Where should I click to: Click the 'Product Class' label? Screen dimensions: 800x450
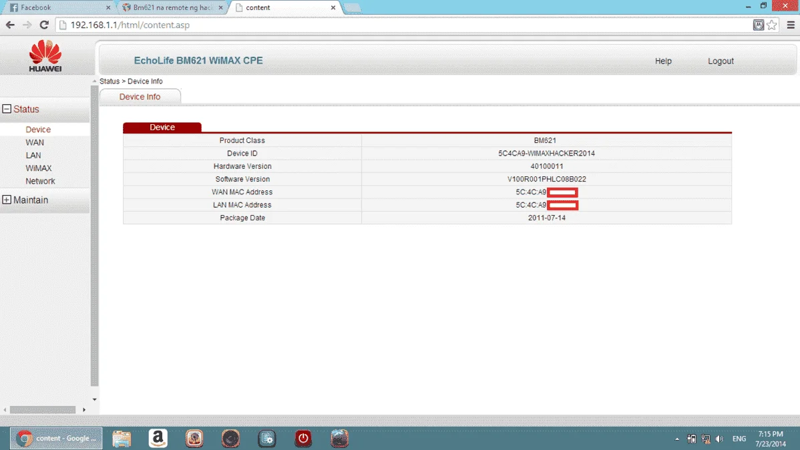(x=242, y=140)
